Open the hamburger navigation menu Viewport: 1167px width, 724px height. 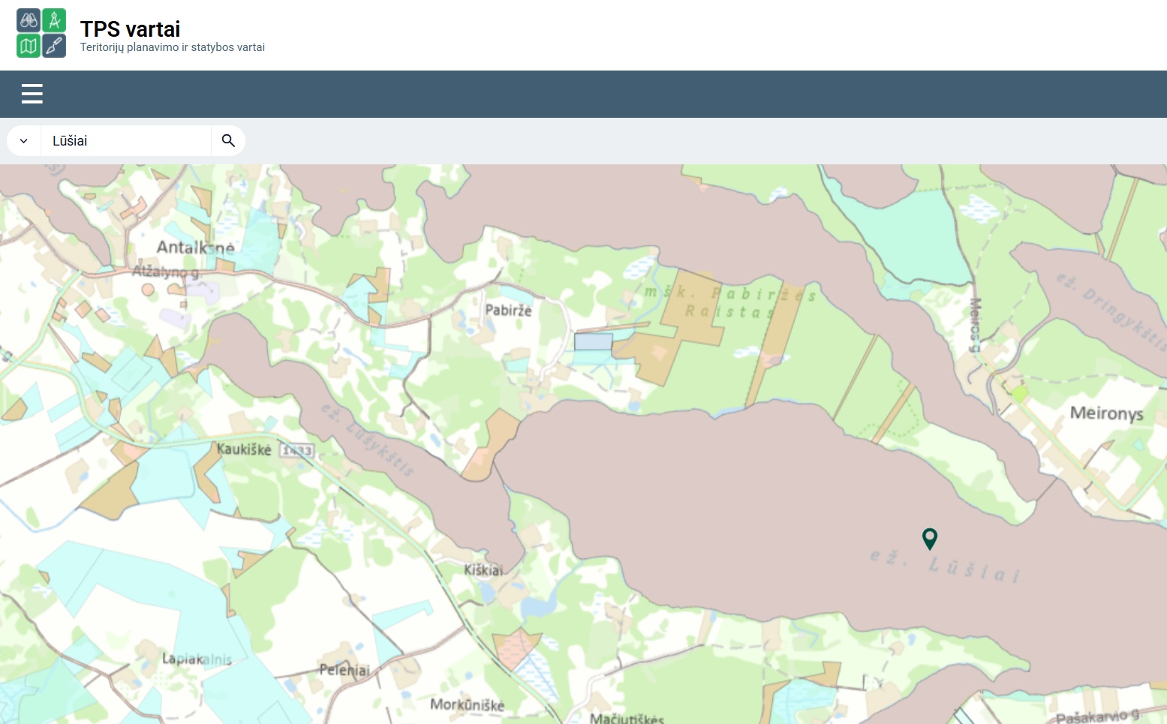point(32,94)
